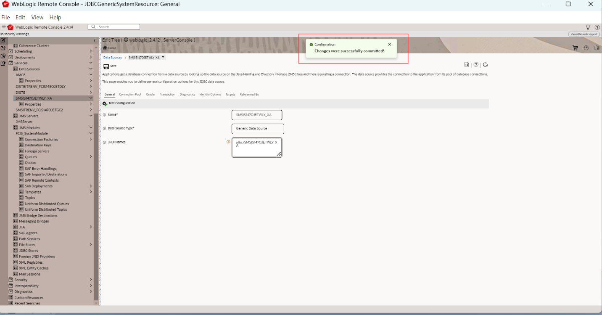602x315 pixels.
Task: Switch to the Transaction tab
Action: point(167,94)
